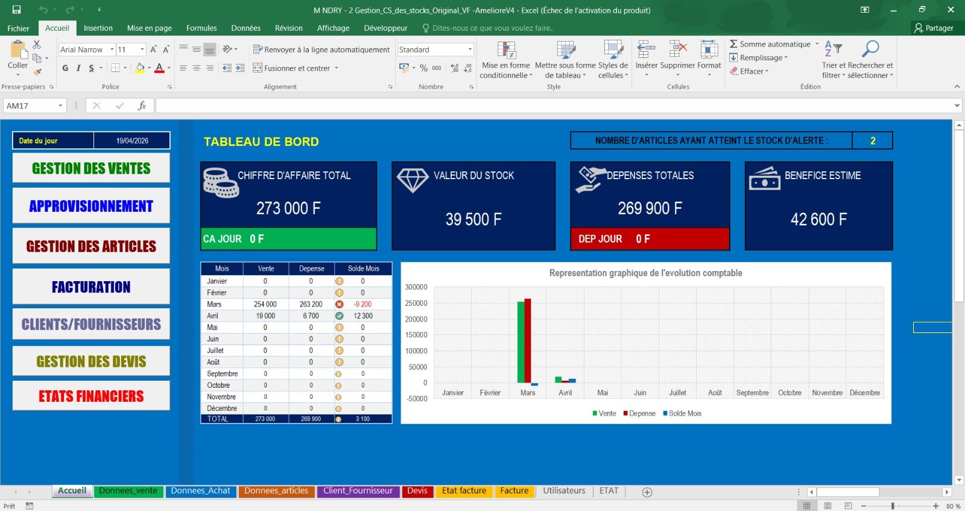Switch to Donnees_vente sheet tab

coord(128,491)
